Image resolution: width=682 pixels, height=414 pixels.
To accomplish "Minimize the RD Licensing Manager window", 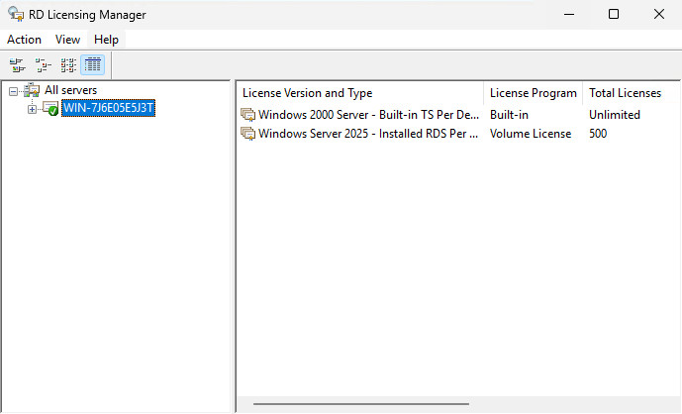I will pos(569,15).
